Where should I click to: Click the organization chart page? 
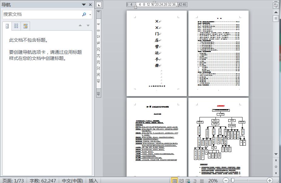[219, 137]
